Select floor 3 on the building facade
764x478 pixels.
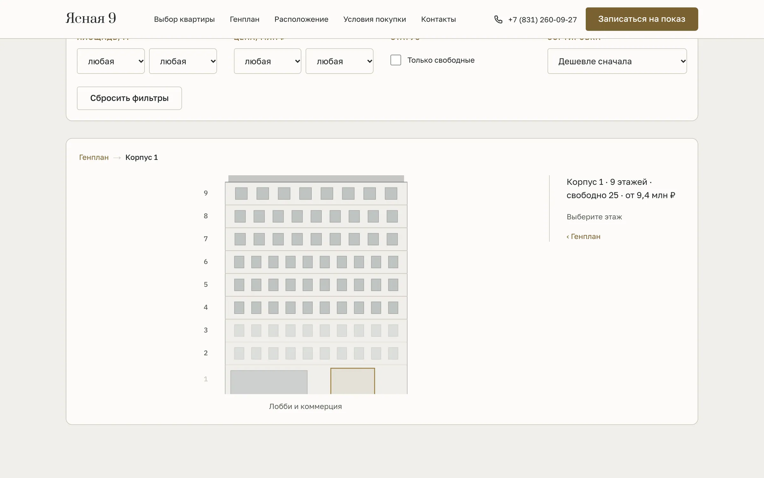click(316, 330)
